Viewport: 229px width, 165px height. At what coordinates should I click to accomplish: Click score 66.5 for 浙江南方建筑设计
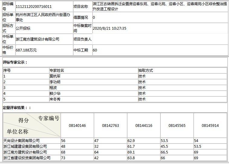point(164,152)
